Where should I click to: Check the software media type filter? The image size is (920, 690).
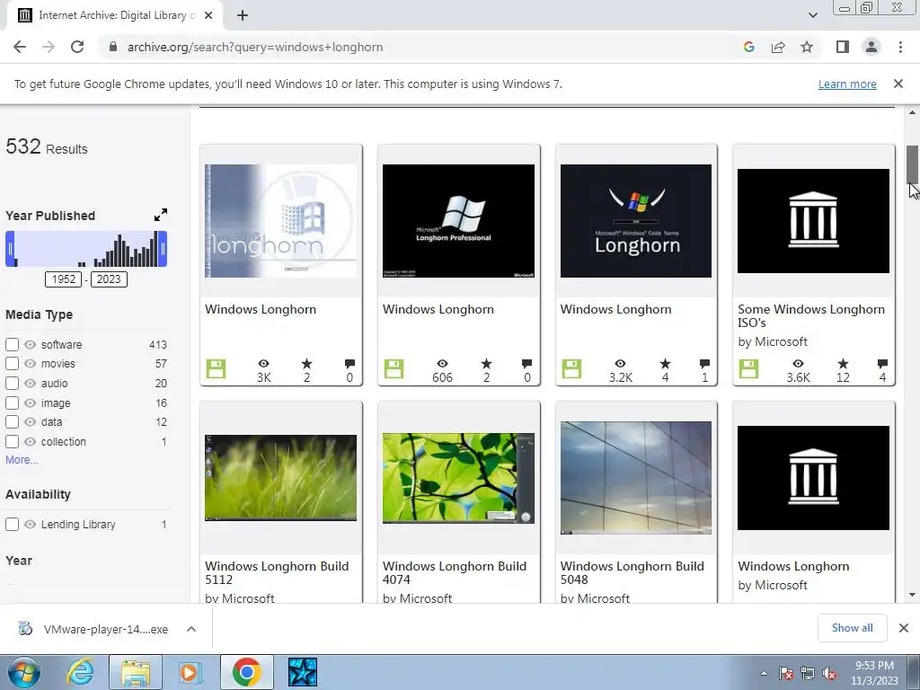12,344
